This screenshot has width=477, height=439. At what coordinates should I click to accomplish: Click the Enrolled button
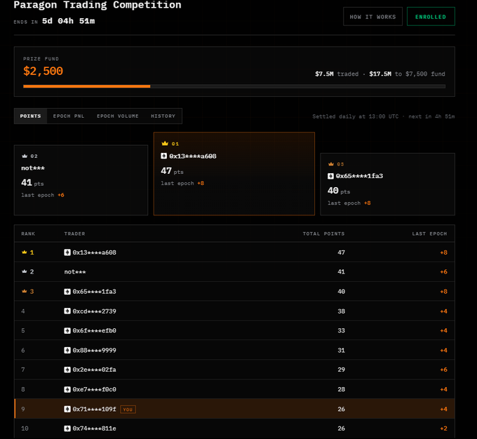(431, 17)
